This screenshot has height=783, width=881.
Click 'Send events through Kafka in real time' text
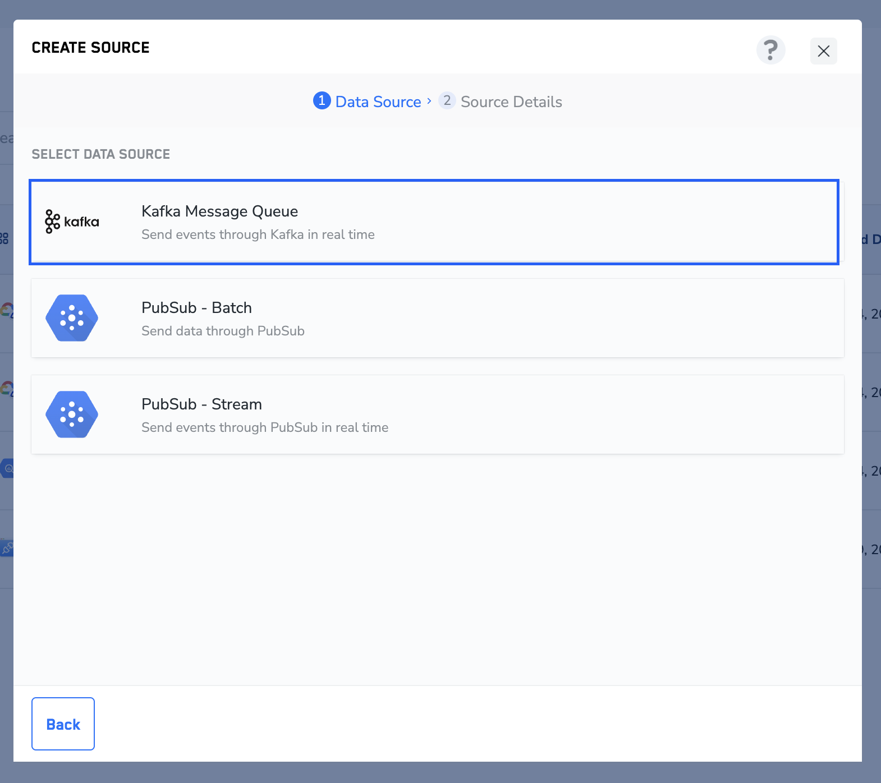pos(258,234)
